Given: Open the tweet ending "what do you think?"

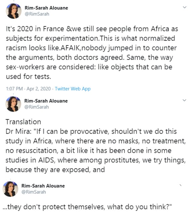Looking at the screenshot, I should pos(87,207).
